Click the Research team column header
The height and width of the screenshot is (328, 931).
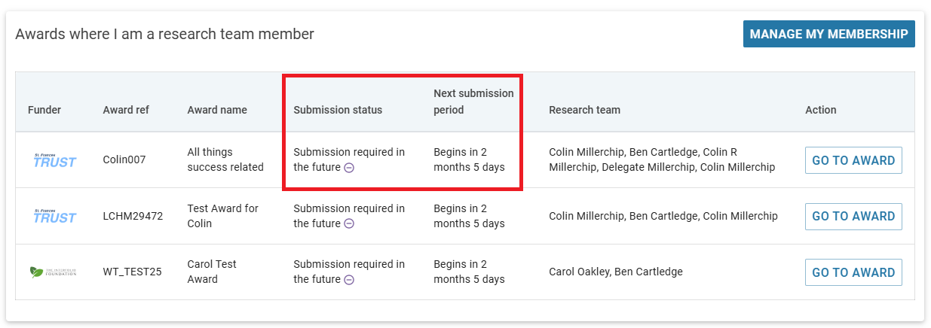click(x=585, y=110)
